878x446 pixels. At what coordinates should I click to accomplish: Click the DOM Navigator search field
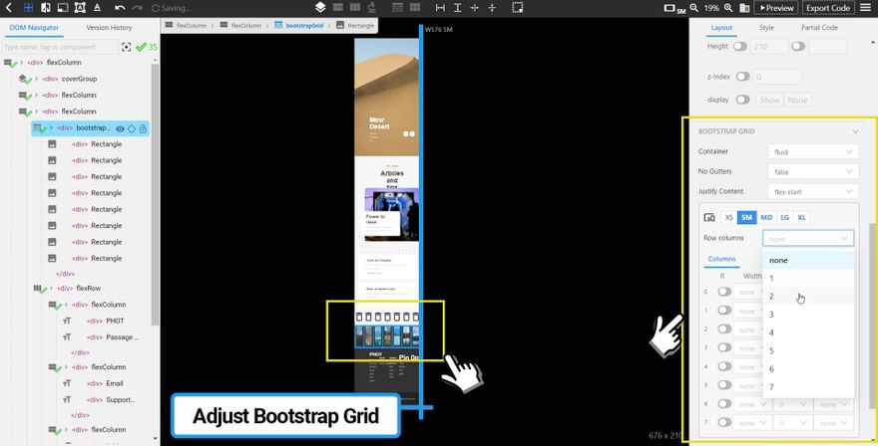(x=60, y=47)
